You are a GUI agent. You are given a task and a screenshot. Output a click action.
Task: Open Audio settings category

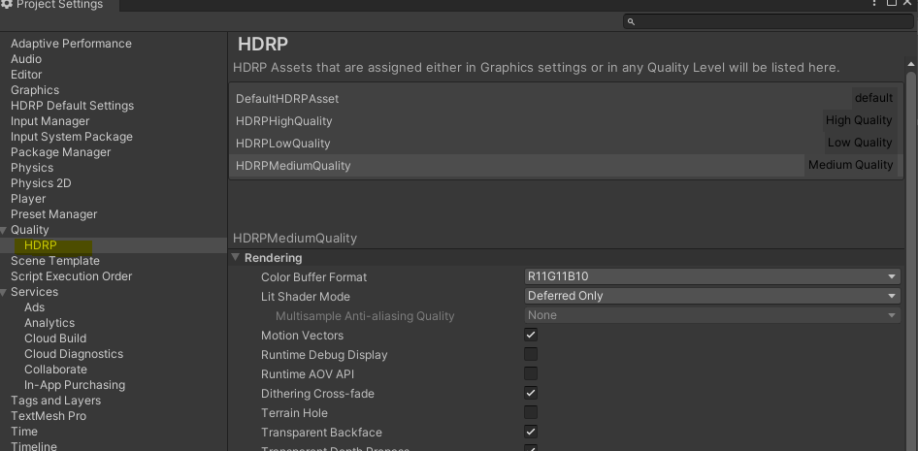26,59
